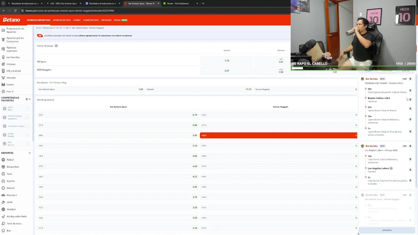Screen dimensions: 418x235
Task: Switch to Apuestas en Vivo menu
Action: click(61, 20)
